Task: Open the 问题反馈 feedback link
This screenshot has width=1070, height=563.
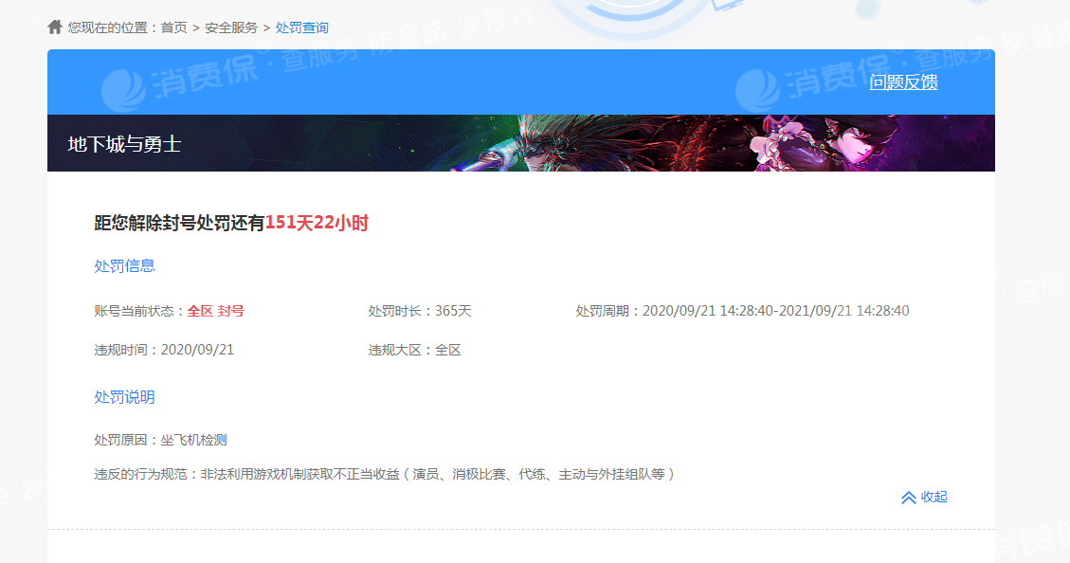Action: pyautogui.click(x=903, y=82)
